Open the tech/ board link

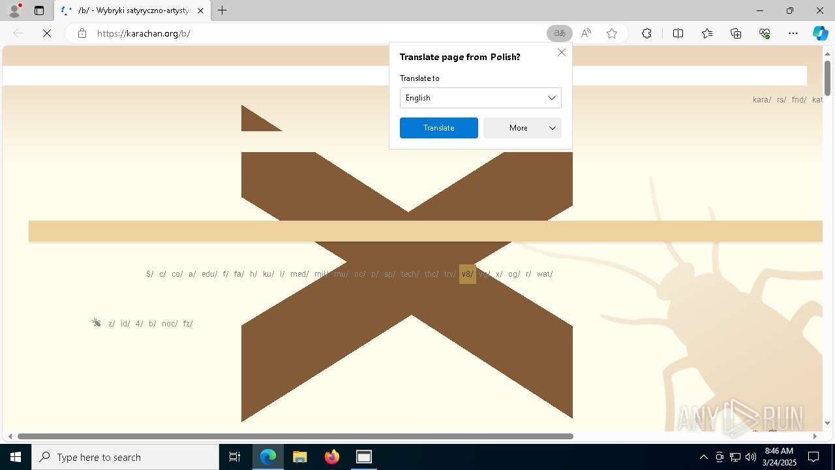pyautogui.click(x=410, y=274)
